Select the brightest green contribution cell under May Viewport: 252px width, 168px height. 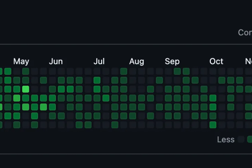(26, 89)
